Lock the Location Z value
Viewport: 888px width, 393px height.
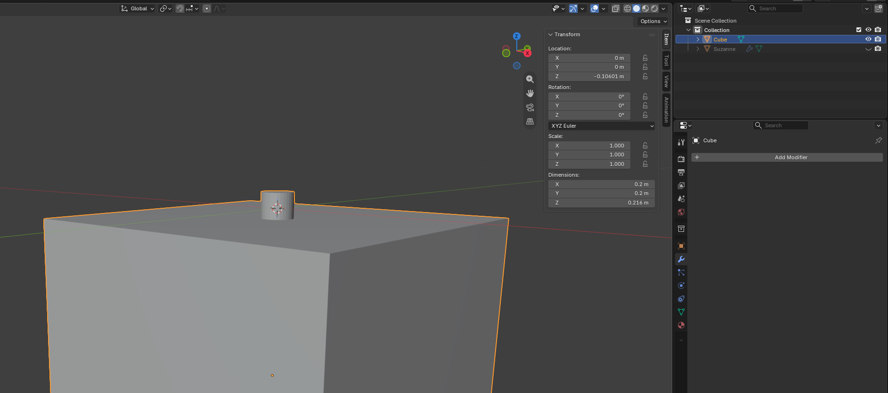(645, 76)
